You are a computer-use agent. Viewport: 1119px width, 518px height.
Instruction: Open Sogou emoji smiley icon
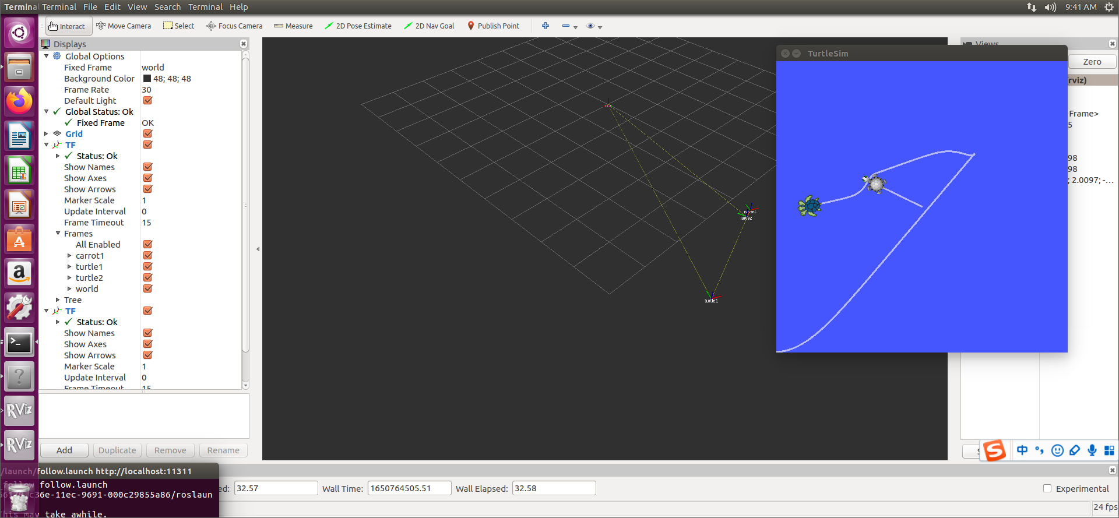tap(1057, 450)
